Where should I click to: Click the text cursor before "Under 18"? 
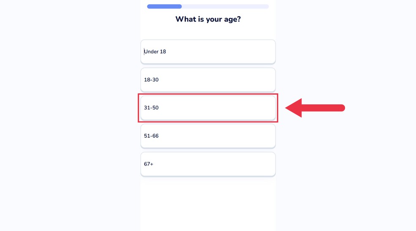(144, 52)
